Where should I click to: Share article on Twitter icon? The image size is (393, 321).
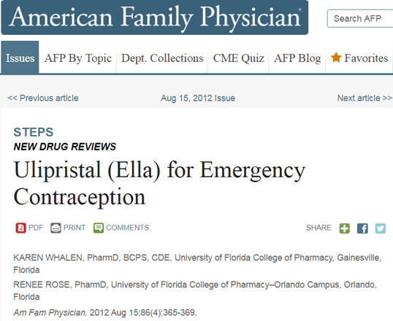click(381, 228)
